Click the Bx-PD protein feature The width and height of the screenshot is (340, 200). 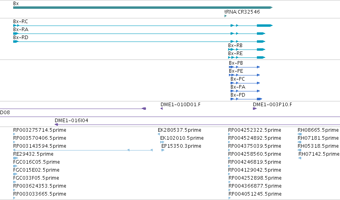pyautogui.click(x=247, y=99)
